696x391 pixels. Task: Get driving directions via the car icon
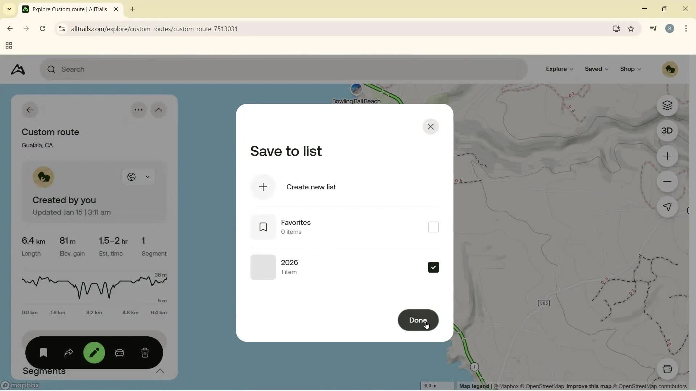120,353
